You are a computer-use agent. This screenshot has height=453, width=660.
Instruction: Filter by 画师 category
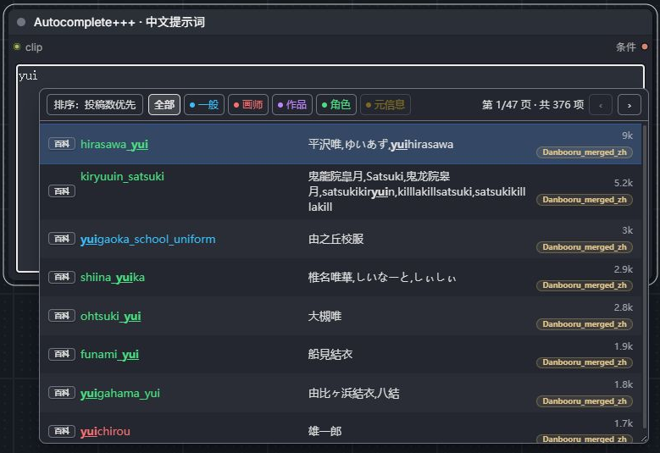tap(248, 105)
